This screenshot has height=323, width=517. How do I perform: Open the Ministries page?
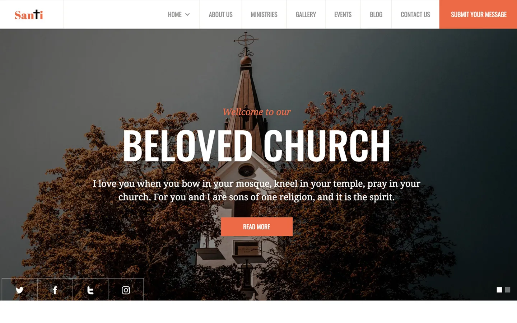coord(264,14)
